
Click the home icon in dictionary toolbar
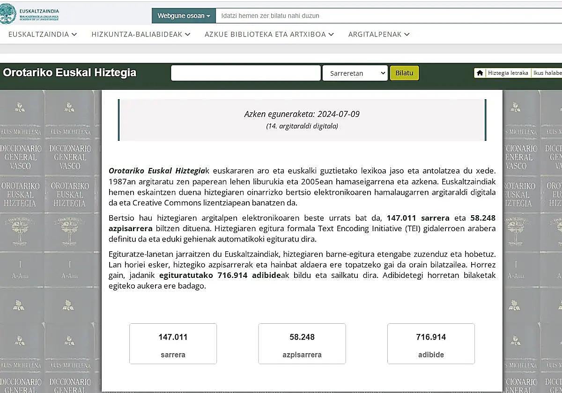480,73
